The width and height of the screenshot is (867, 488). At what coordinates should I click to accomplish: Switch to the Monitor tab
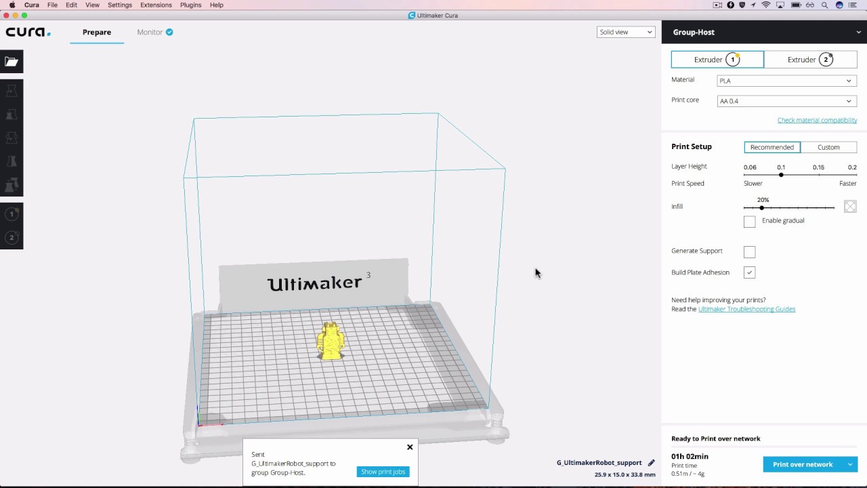click(x=150, y=32)
